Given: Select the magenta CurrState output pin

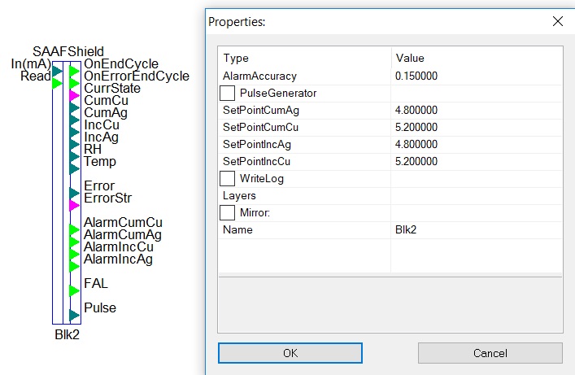Looking at the screenshot, I should coord(75,95).
